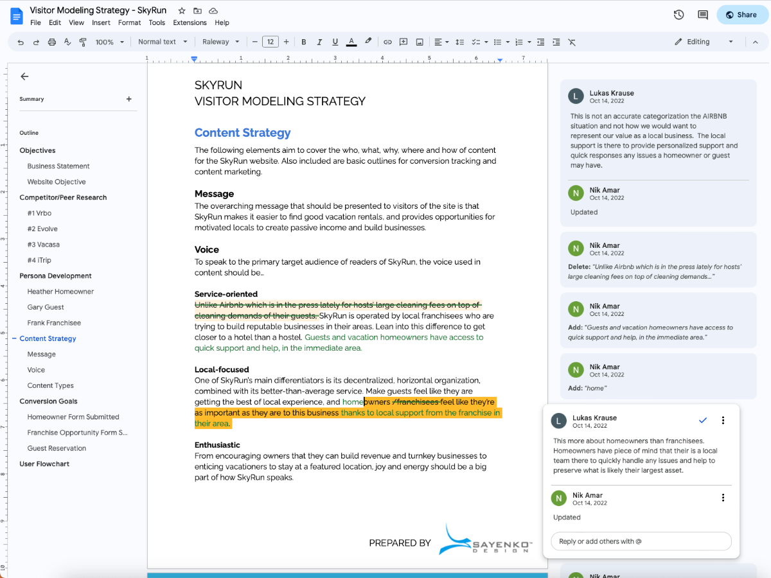Open text color picker

pos(351,42)
